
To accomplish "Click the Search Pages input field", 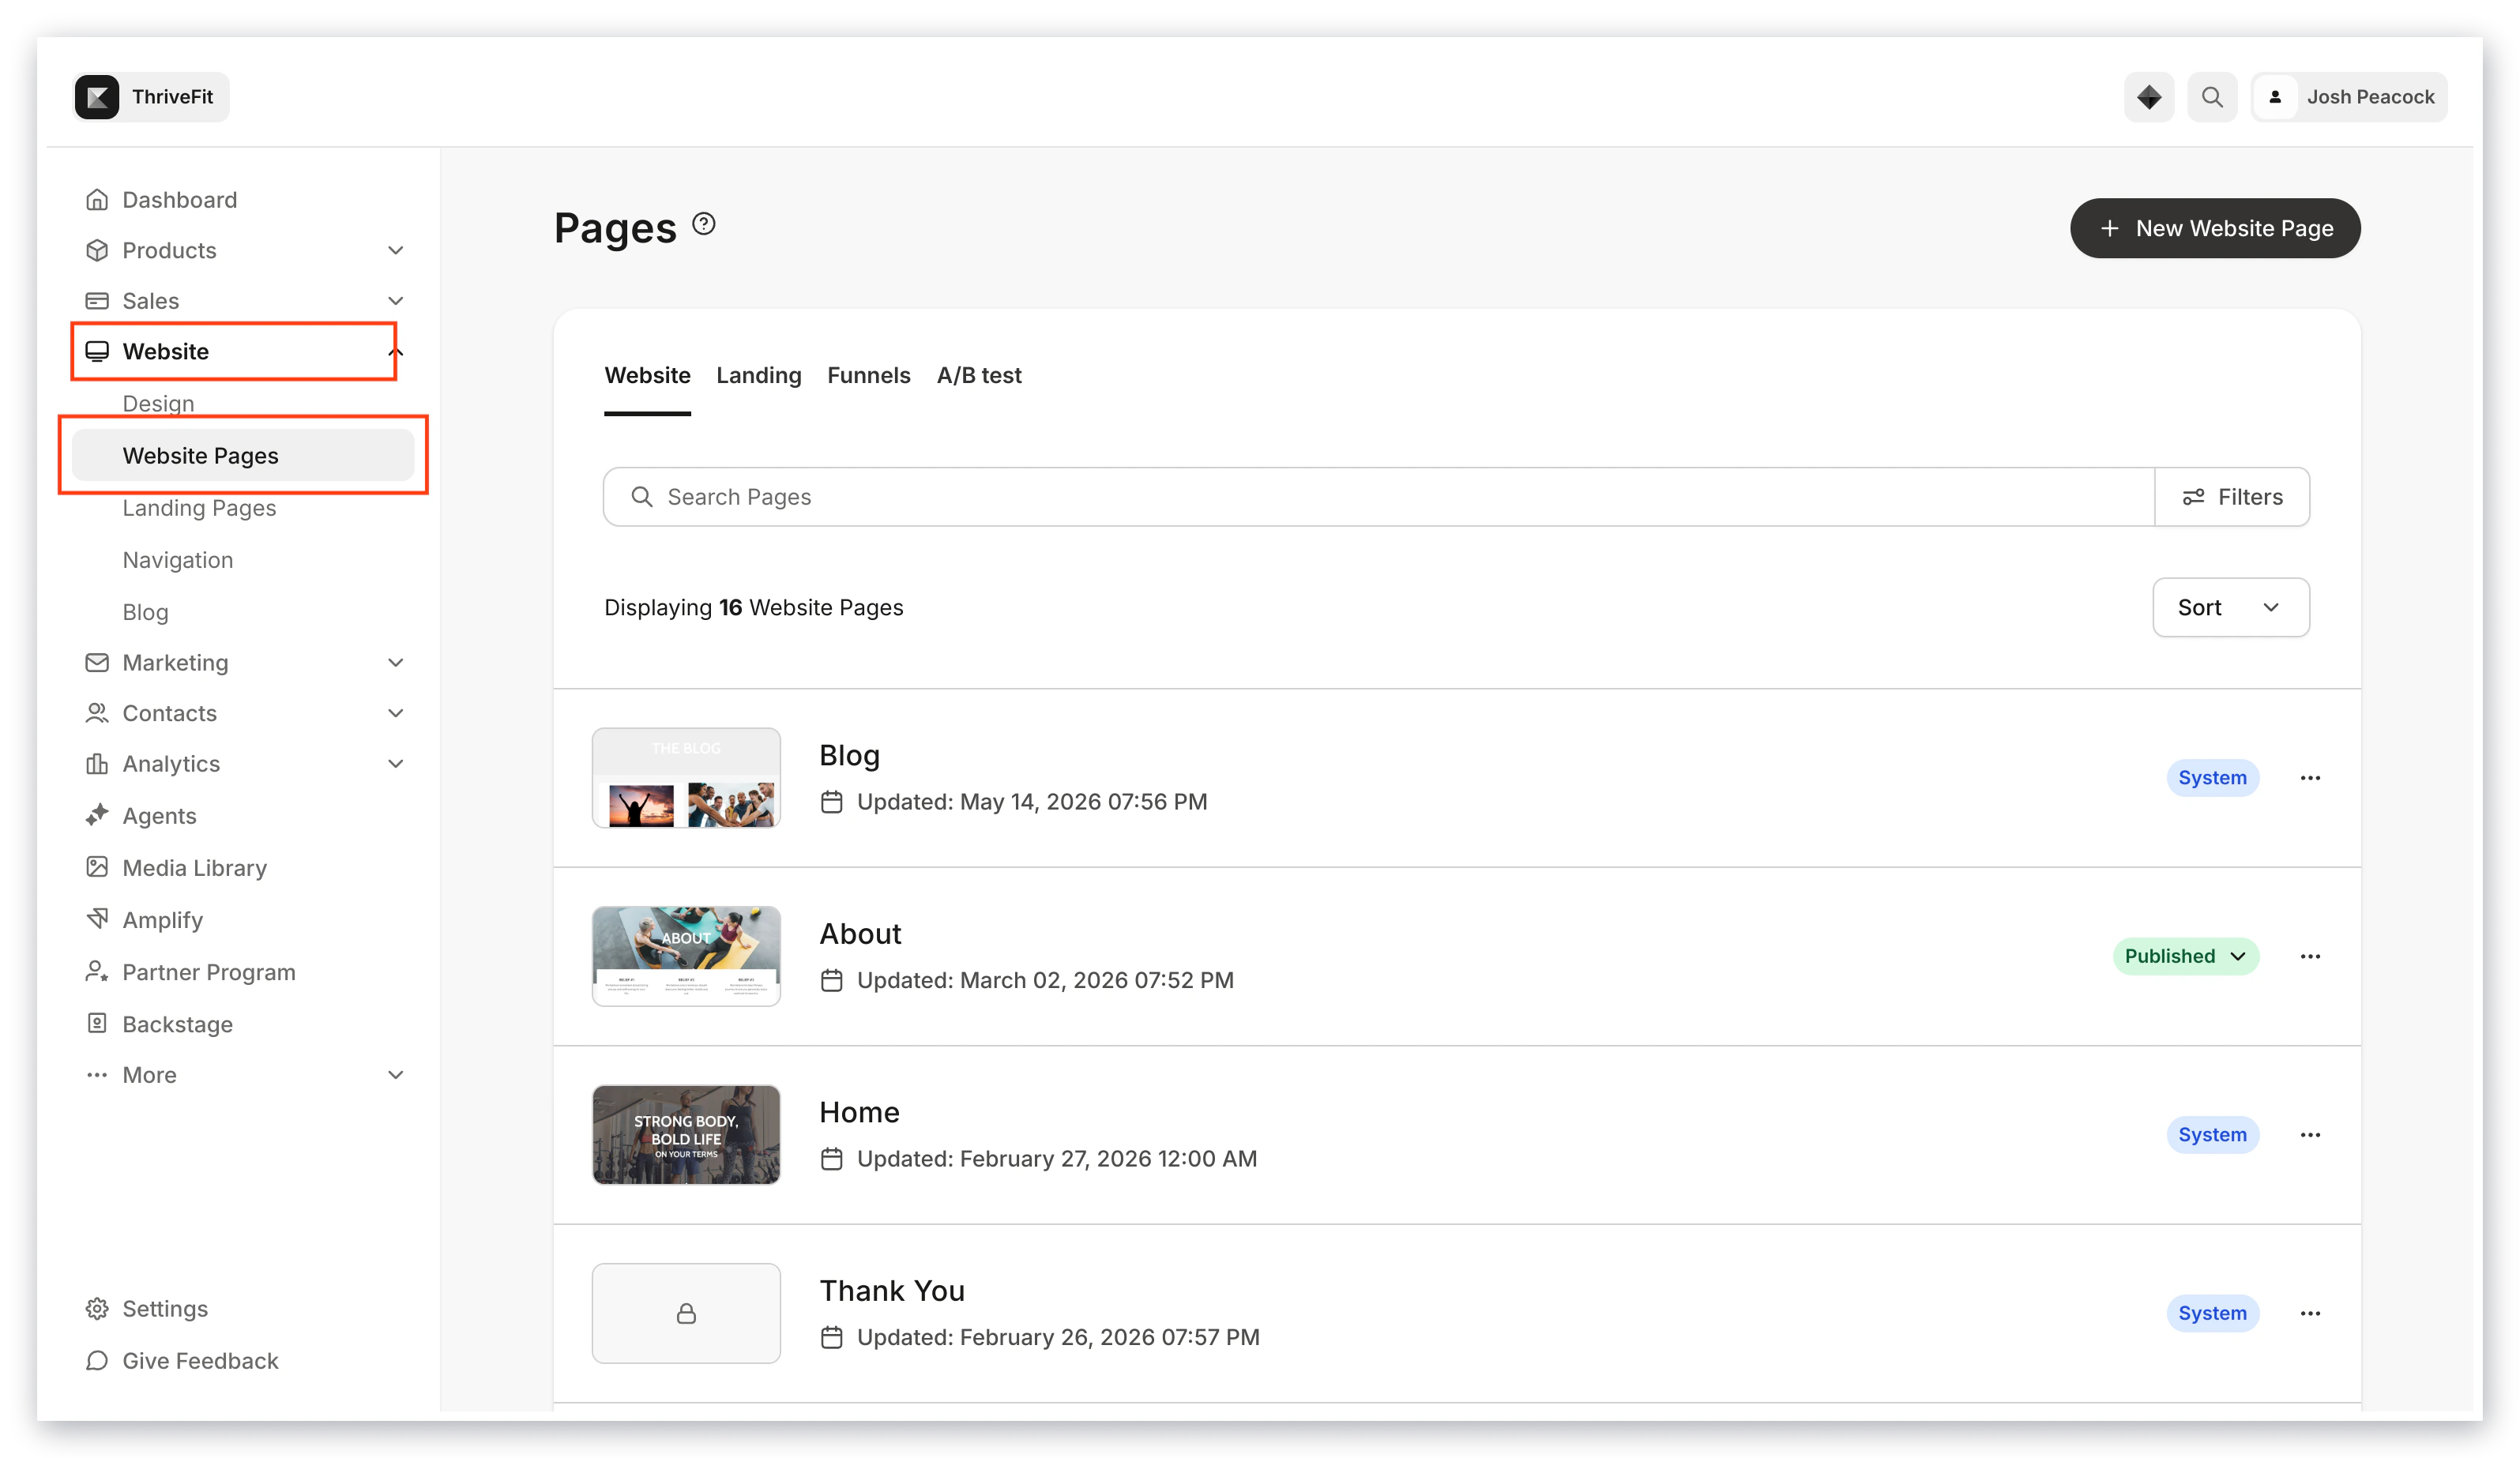I will point(1378,497).
